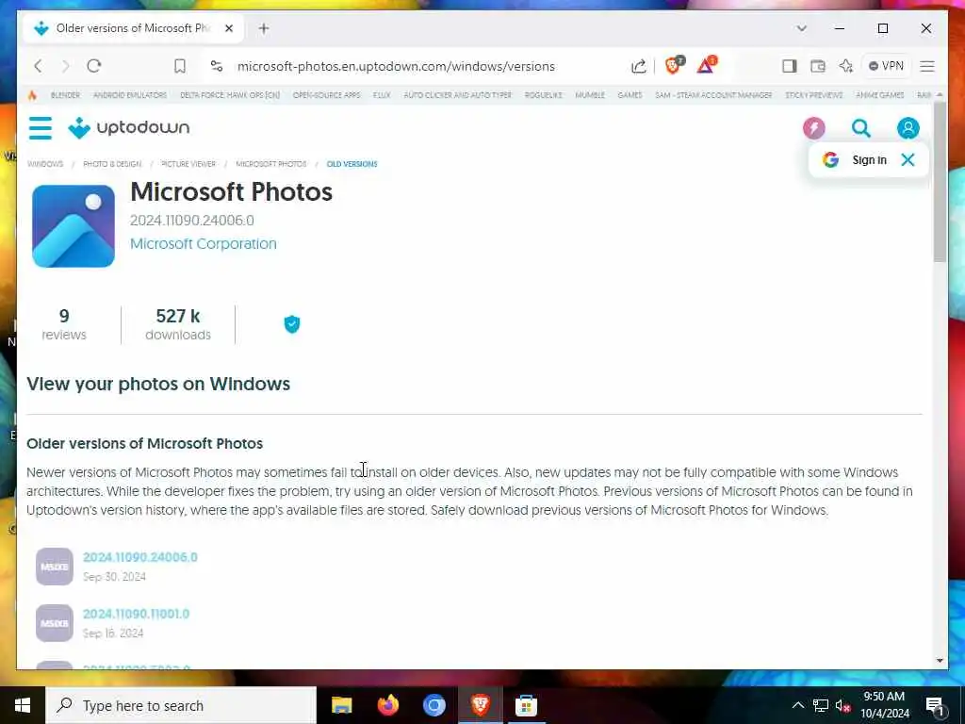
Task: Open the Sticky Previews bookmark
Action: (x=813, y=95)
